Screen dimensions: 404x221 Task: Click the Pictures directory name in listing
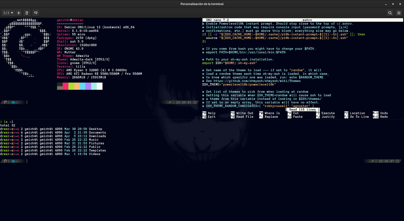click(x=96, y=143)
